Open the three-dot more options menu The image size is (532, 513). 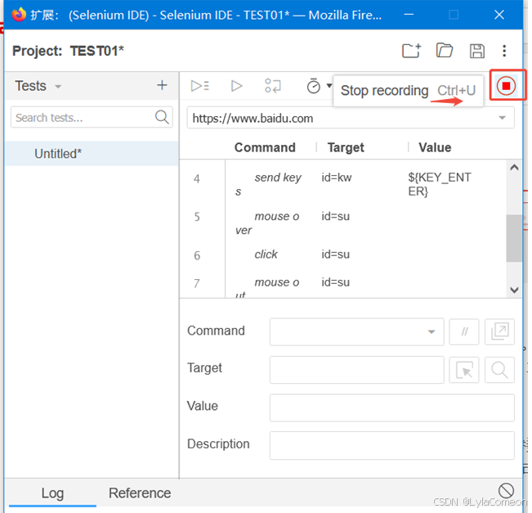[504, 51]
